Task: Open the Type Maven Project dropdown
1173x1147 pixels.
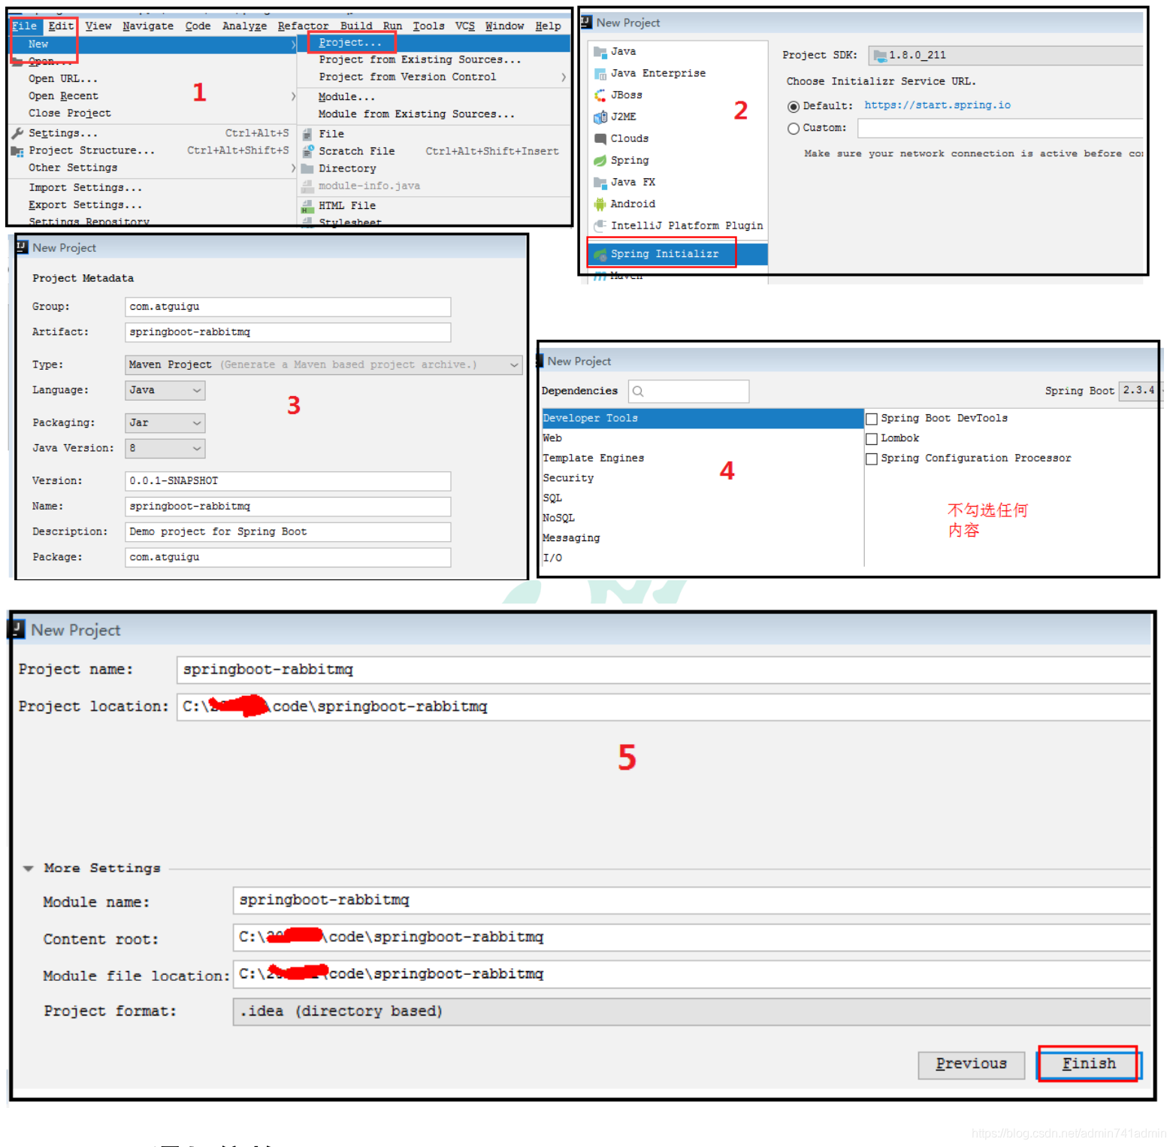Action: click(323, 365)
